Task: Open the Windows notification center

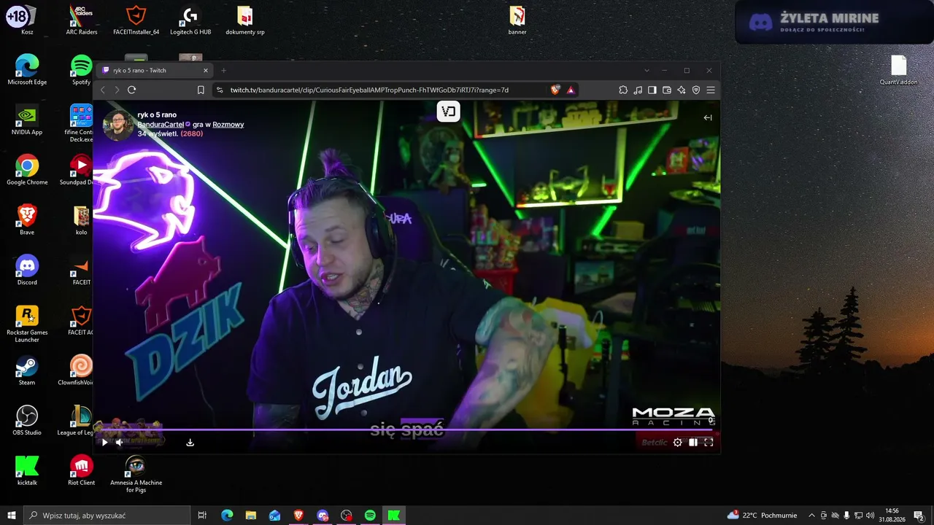Action: click(x=919, y=516)
